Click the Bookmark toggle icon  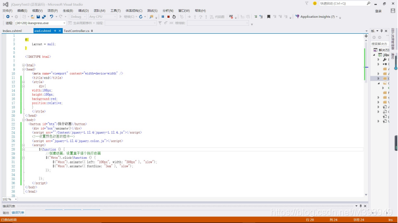tap(269, 17)
